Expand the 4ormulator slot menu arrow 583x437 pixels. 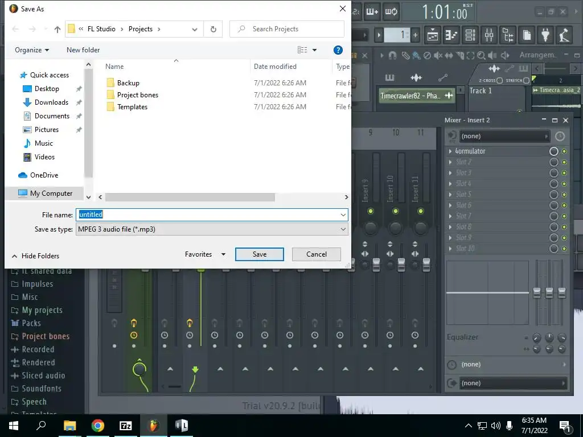click(x=450, y=151)
